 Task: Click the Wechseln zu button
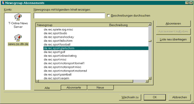(130, 97)
